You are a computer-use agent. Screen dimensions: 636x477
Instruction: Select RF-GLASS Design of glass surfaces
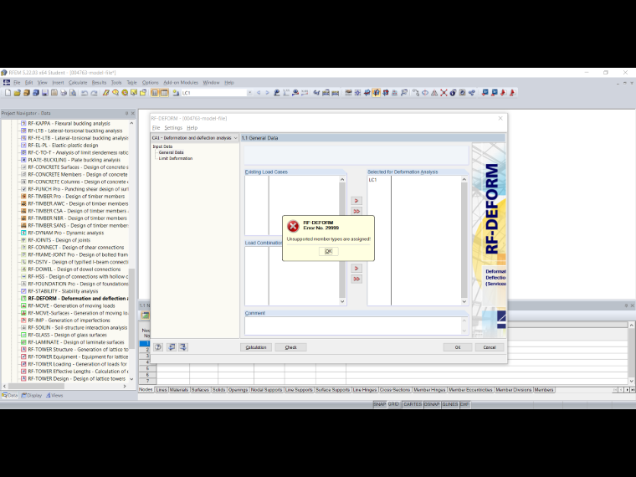click(x=67, y=335)
